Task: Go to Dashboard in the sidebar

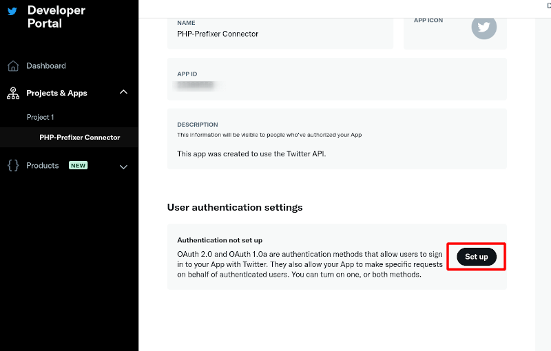Action: [x=46, y=65]
